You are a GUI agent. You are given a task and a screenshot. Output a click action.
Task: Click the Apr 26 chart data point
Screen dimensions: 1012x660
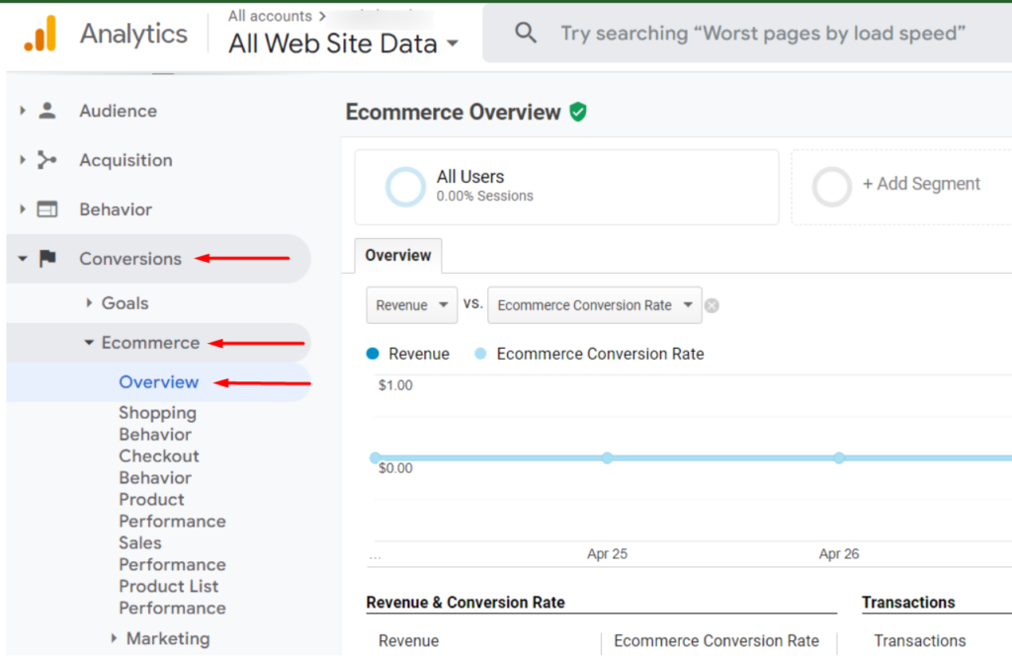pos(839,458)
